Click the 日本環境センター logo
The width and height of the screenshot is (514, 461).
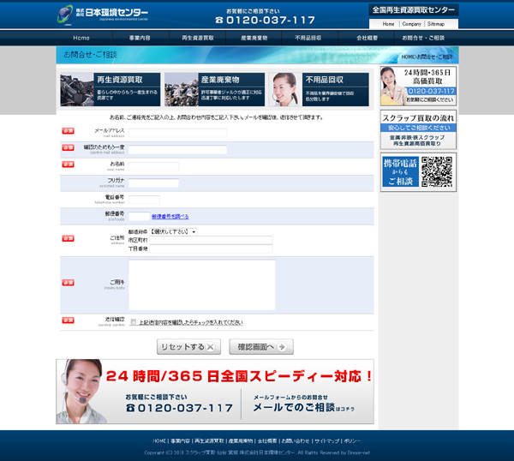pos(103,15)
